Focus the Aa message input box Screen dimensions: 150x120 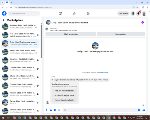[100, 110]
